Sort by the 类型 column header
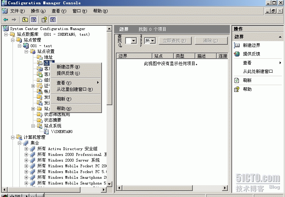Screen dimensions: 285x197 click(184, 56)
